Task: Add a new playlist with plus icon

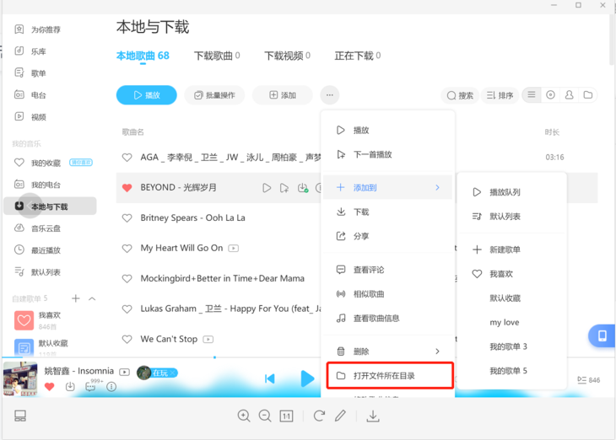Action: (76, 298)
